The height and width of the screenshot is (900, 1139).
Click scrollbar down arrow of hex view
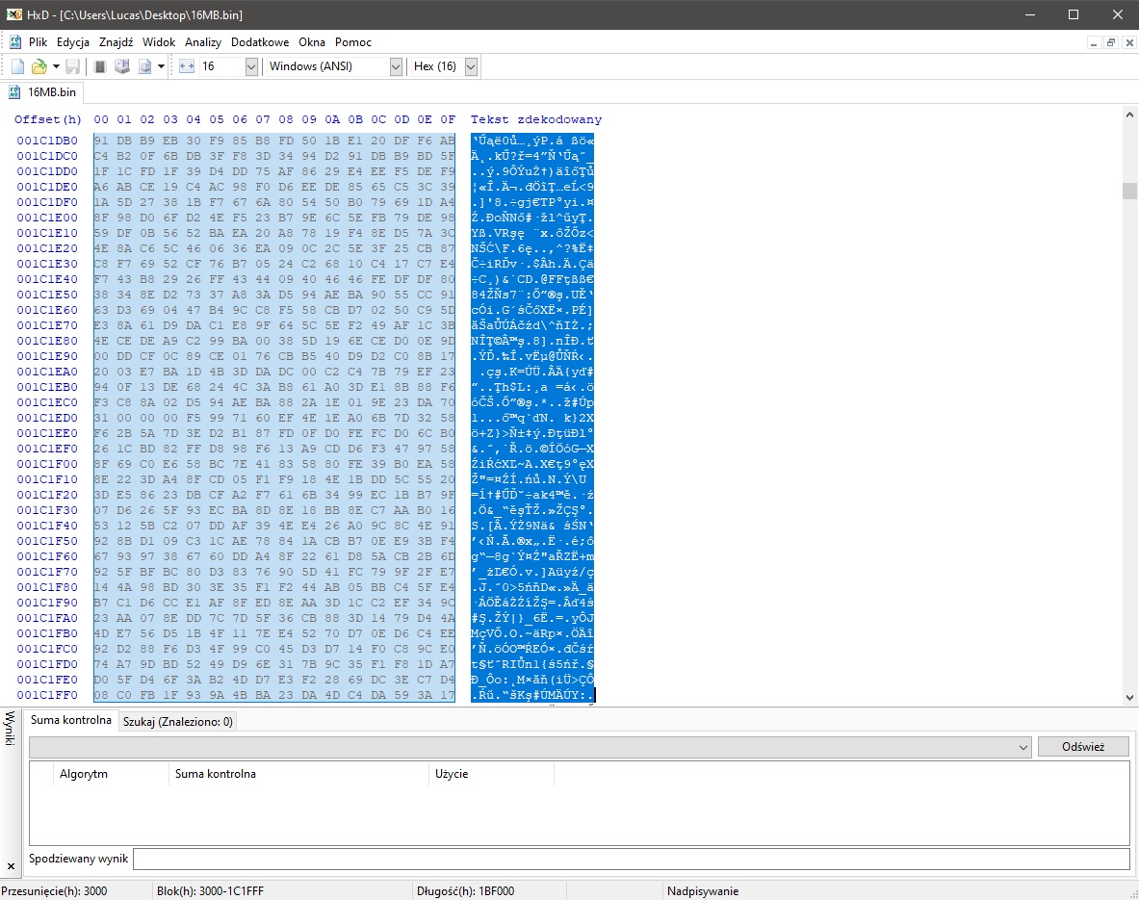(x=1129, y=697)
